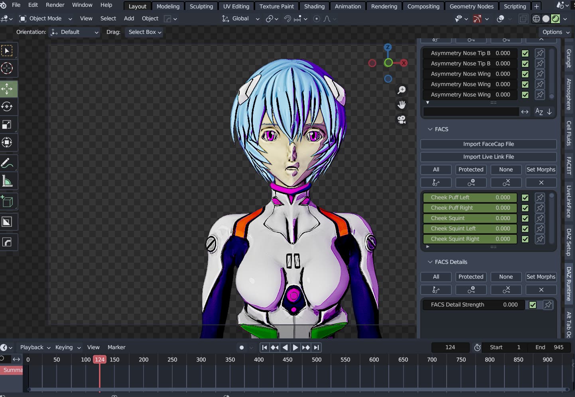Switch to solid viewport shading
The image size is (575, 397).
point(546,19)
